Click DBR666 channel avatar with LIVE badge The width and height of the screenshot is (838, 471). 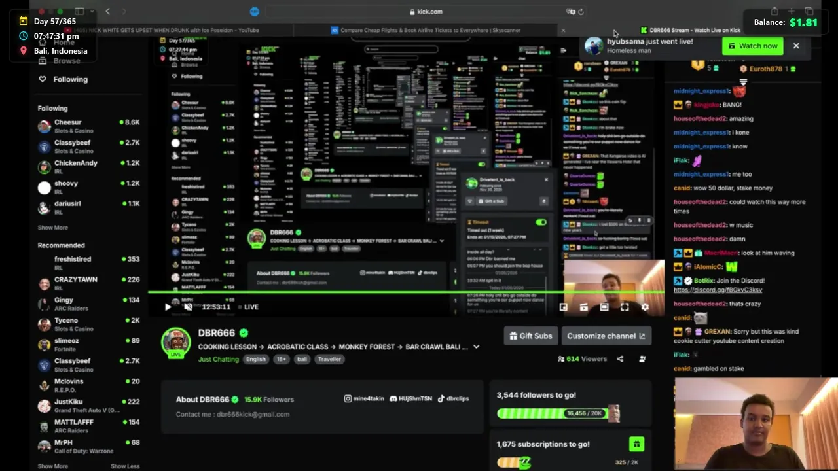coord(175,343)
